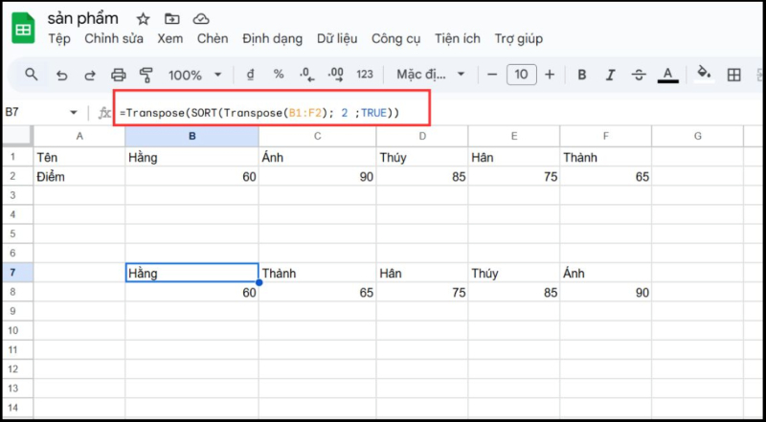The image size is (766, 422).
Task: Click the font size field showing 10
Action: click(x=521, y=75)
